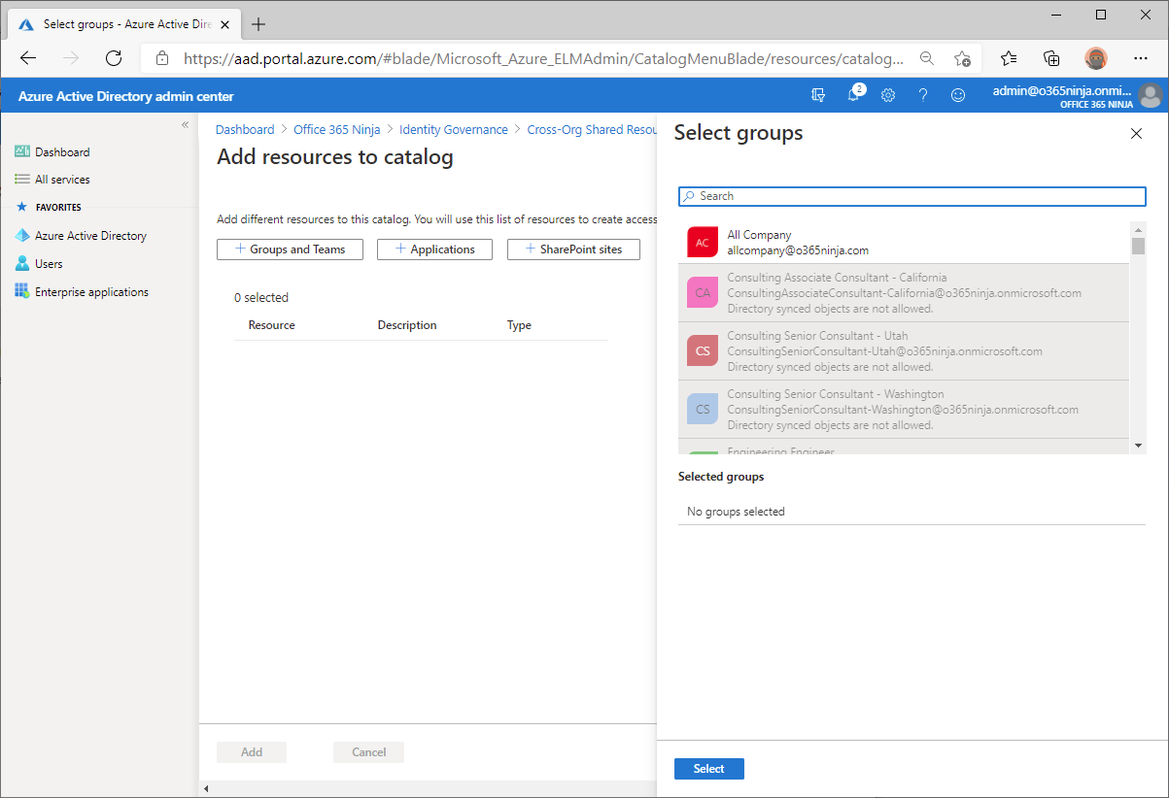Click the group list scrollbar down arrow
This screenshot has height=798, width=1169.
coord(1137,446)
